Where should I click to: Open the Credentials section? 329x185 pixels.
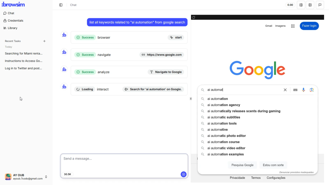tap(14, 21)
